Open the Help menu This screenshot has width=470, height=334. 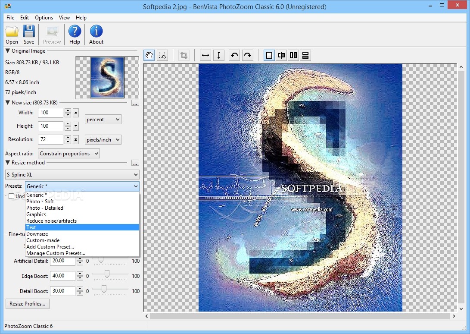coord(81,18)
